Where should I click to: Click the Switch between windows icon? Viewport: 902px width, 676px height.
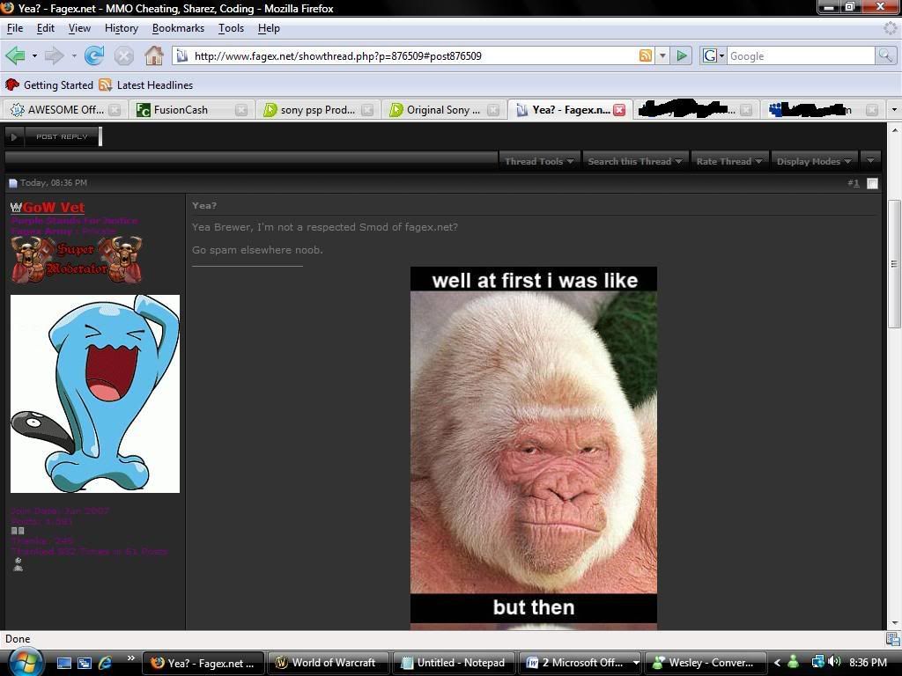(85, 663)
